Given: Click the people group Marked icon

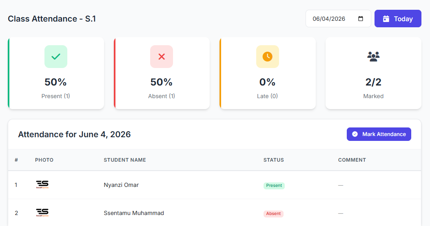Looking at the screenshot, I should pyautogui.click(x=373, y=57).
